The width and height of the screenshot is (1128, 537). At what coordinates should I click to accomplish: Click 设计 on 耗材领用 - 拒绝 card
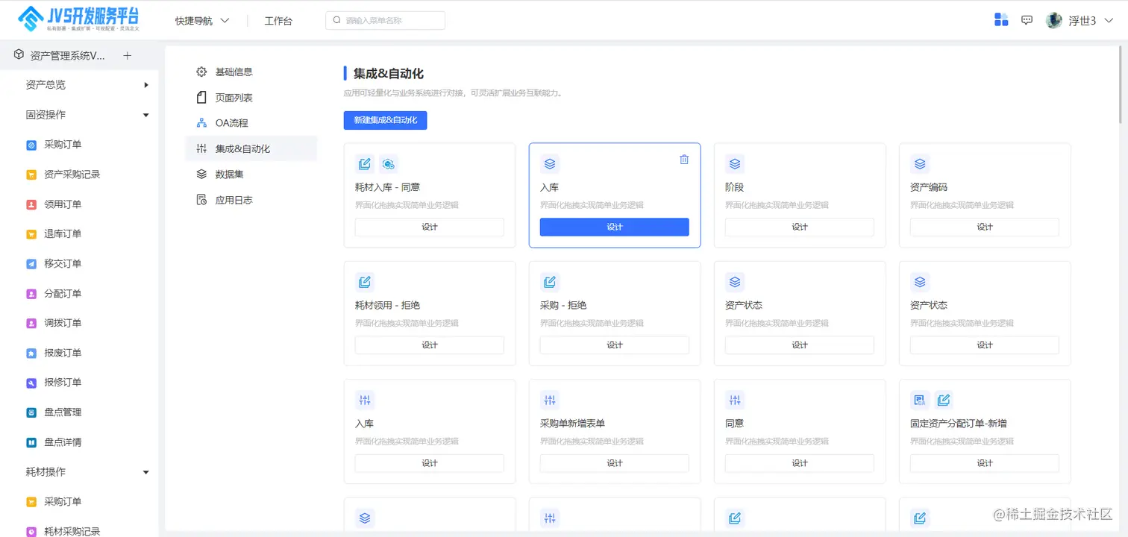430,345
